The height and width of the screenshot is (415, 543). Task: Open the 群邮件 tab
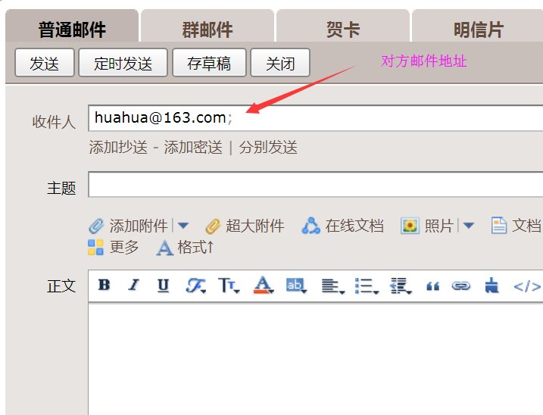coord(208,27)
